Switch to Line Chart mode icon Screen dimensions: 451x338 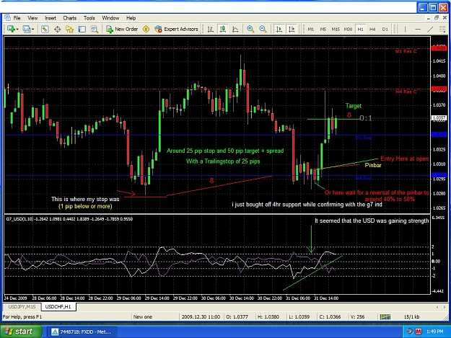pyautogui.click(x=235, y=29)
